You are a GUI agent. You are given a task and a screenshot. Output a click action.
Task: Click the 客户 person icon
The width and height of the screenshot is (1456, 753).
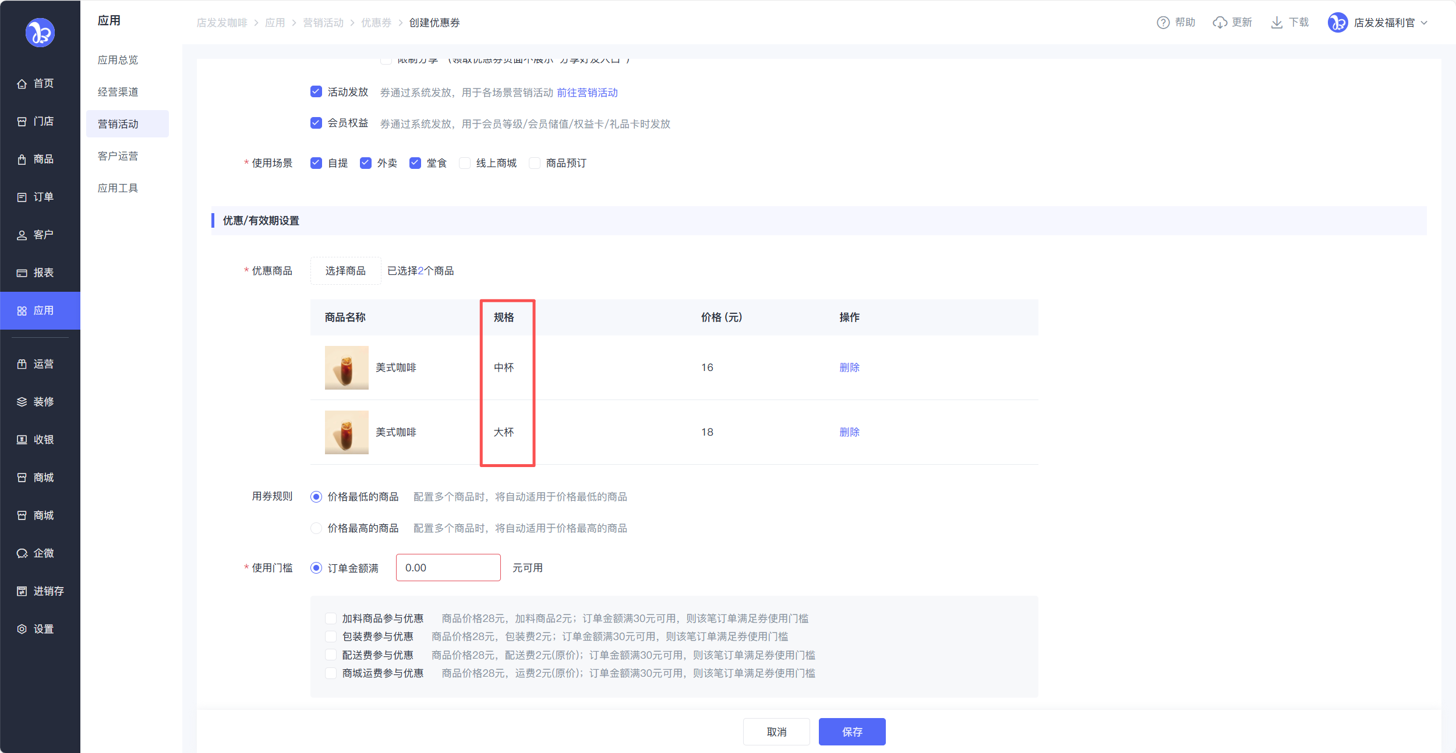[22, 235]
